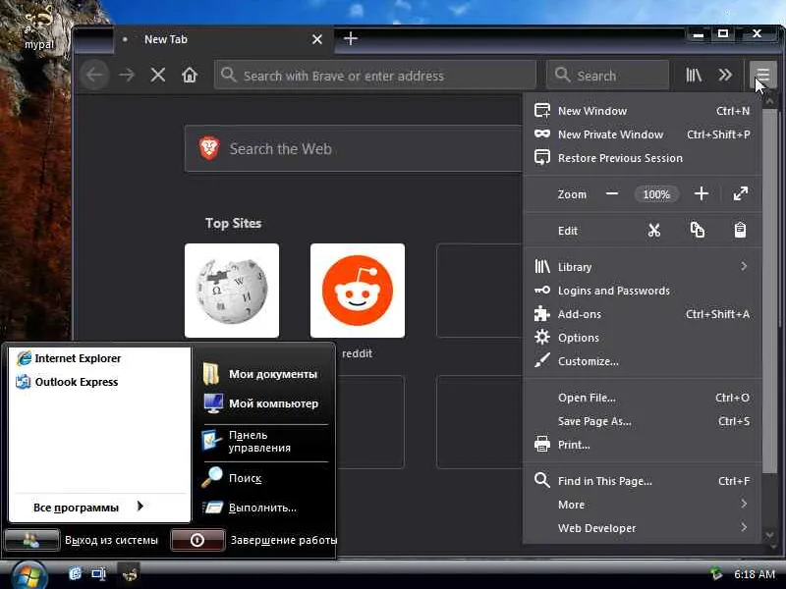Click the Выход из системы button
Viewport: 786px width, 589px height.
[31, 540]
